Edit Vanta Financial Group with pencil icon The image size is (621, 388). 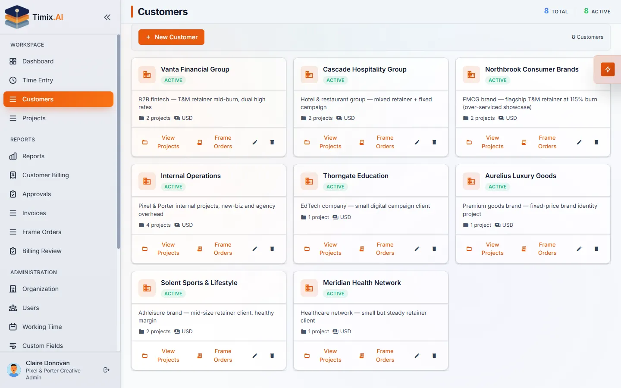[x=255, y=142]
